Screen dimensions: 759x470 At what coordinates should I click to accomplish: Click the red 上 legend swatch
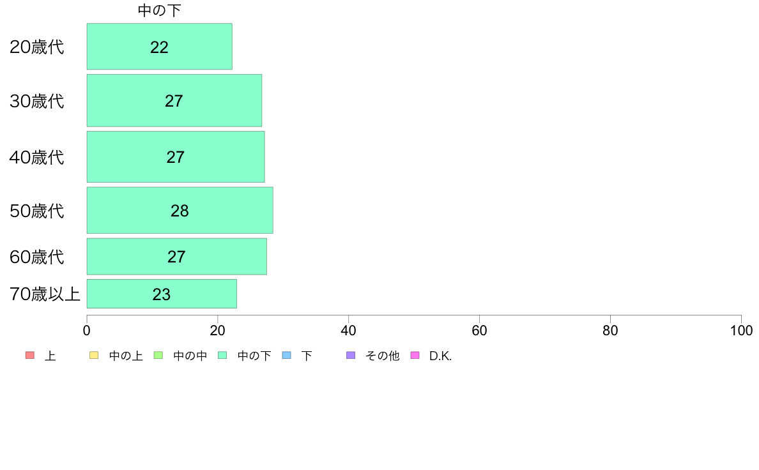point(29,356)
